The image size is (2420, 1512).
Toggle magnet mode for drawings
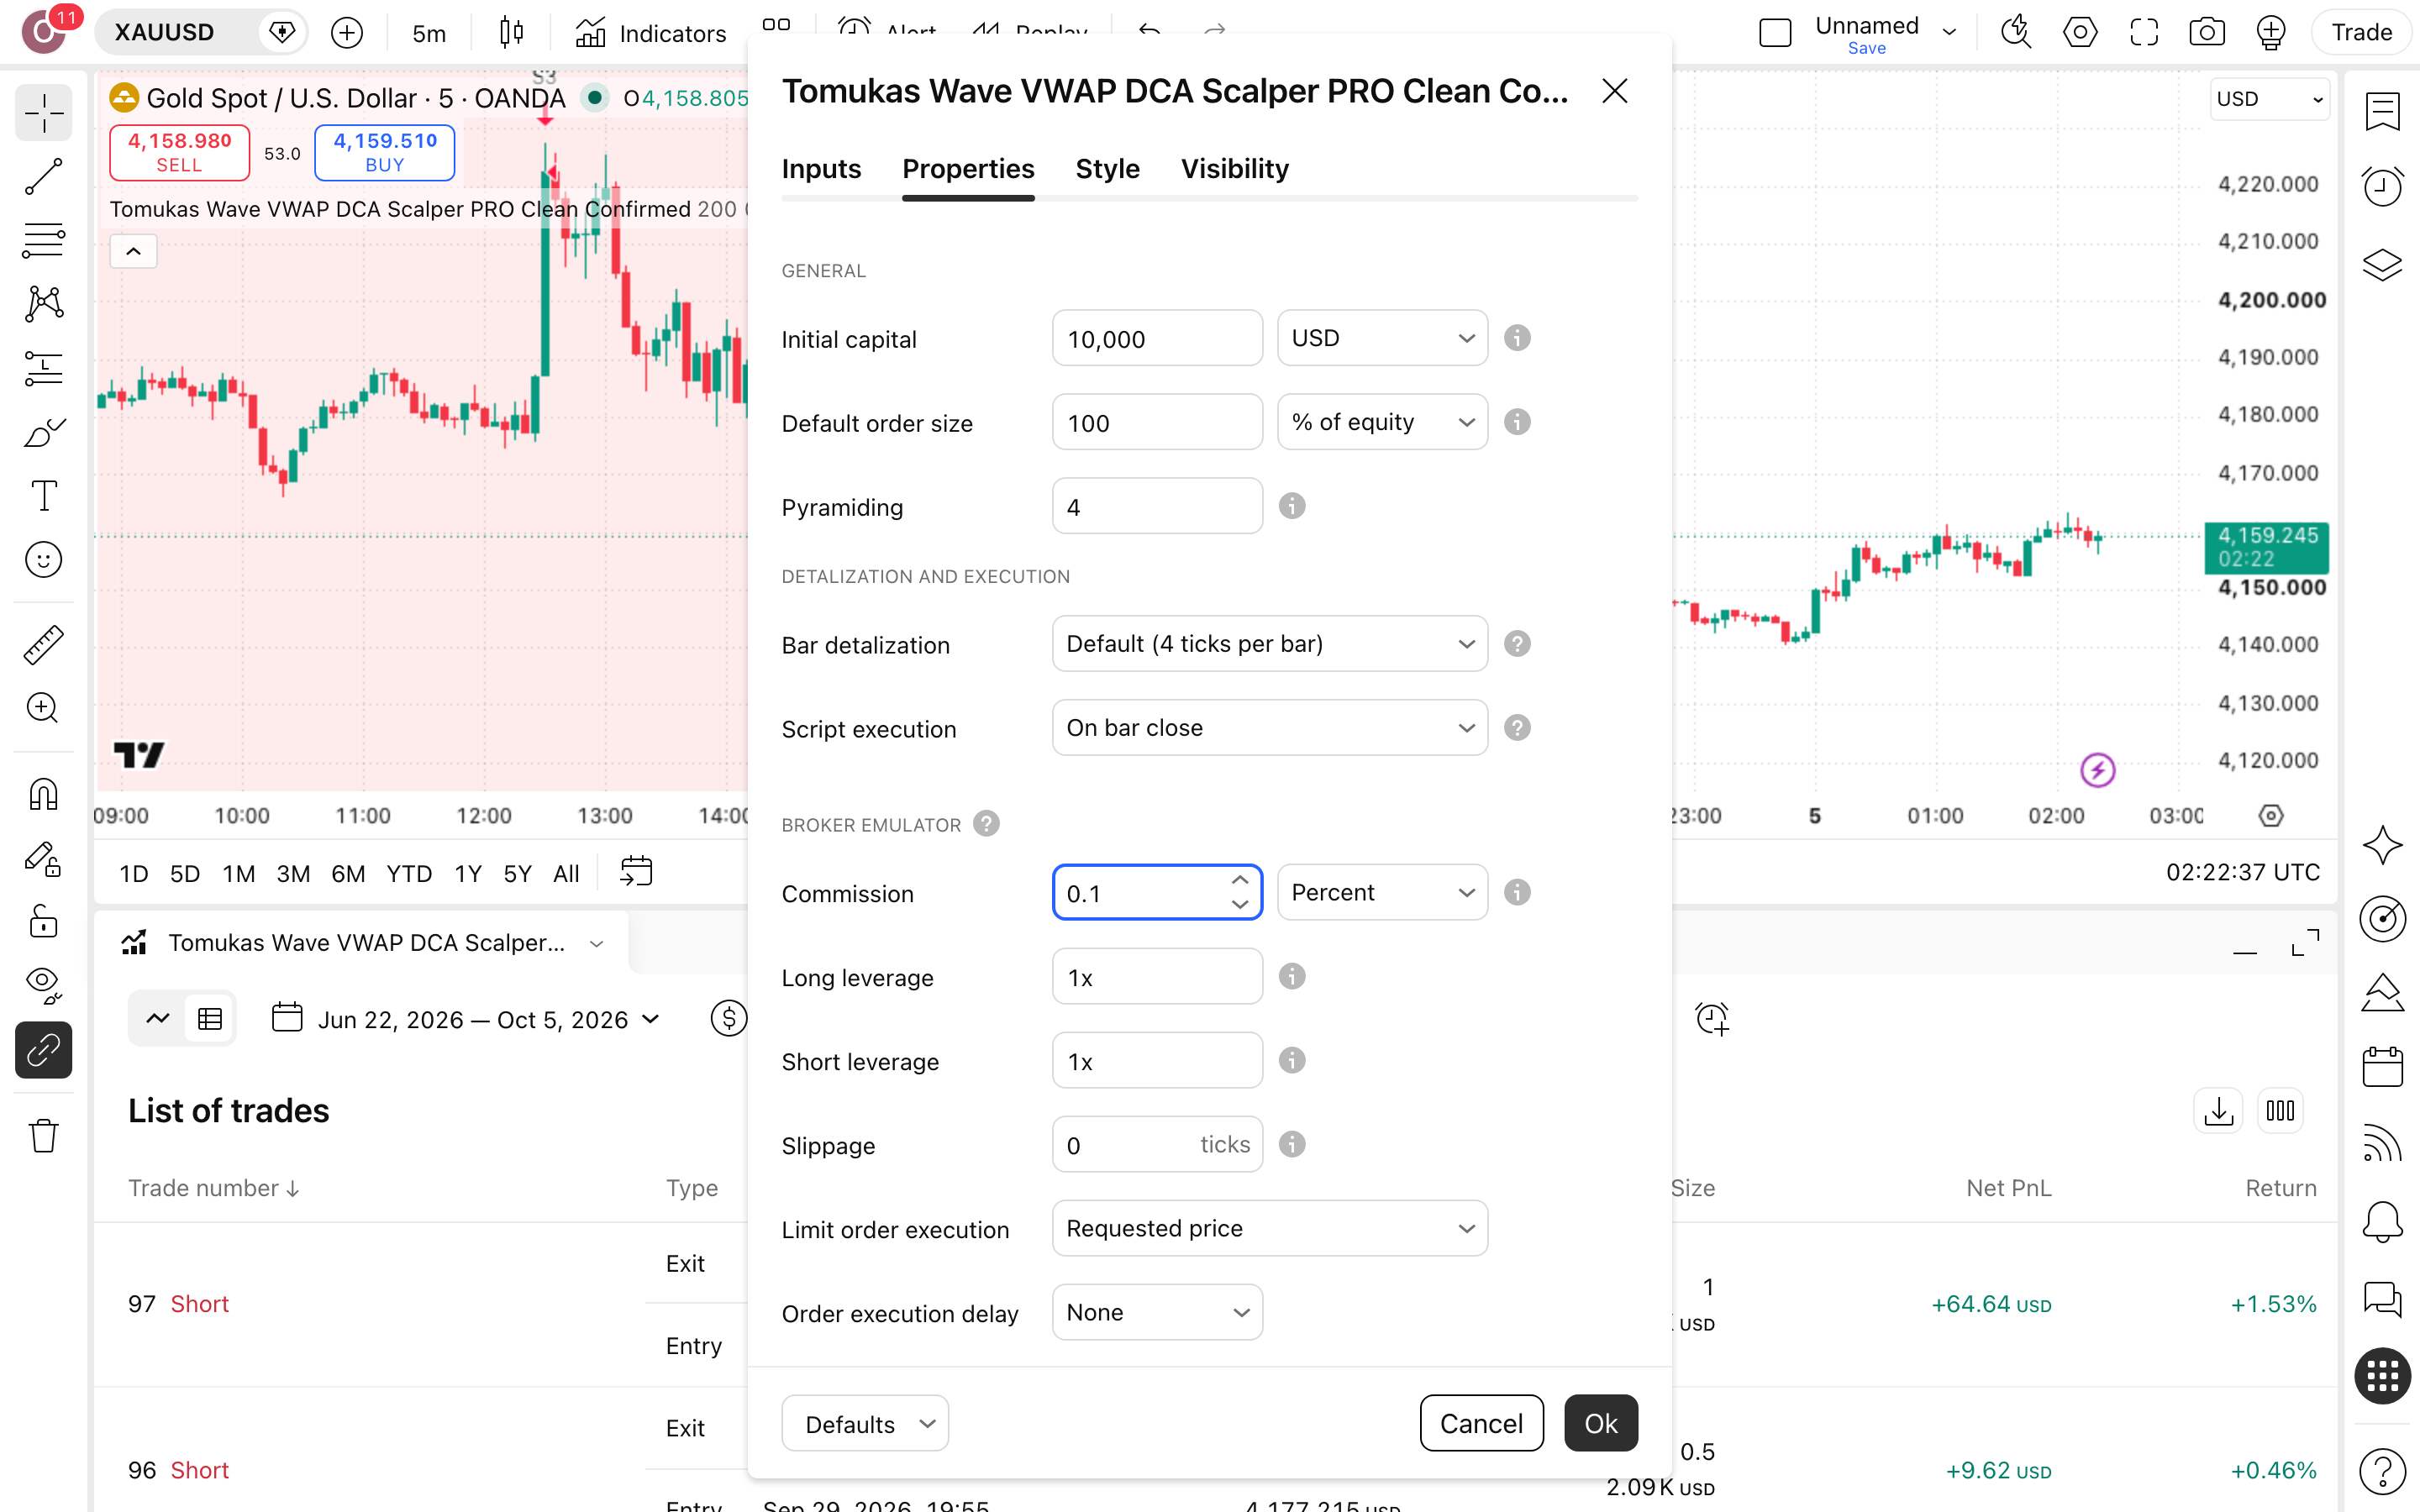tap(43, 794)
